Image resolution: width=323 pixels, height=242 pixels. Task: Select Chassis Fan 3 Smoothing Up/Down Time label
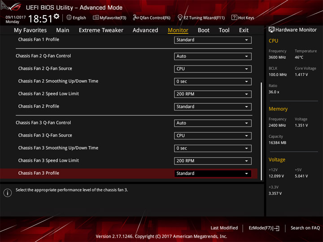pos(58,148)
